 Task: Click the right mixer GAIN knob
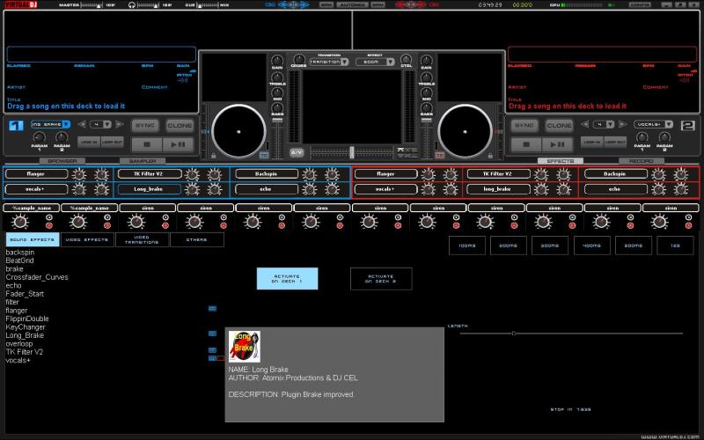point(426,60)
